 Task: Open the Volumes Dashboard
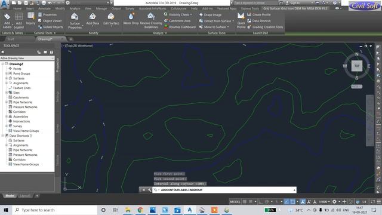coord(180,27)
